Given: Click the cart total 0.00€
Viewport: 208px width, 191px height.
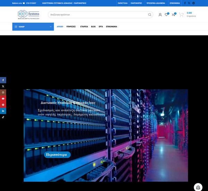Looking at the screenshot, I should pyautogui.click(x=189, y=13).
